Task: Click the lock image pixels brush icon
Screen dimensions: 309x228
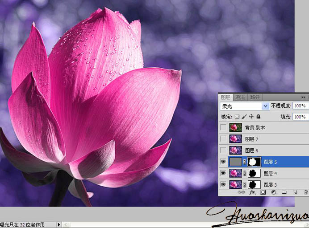Action: point(244,117)
